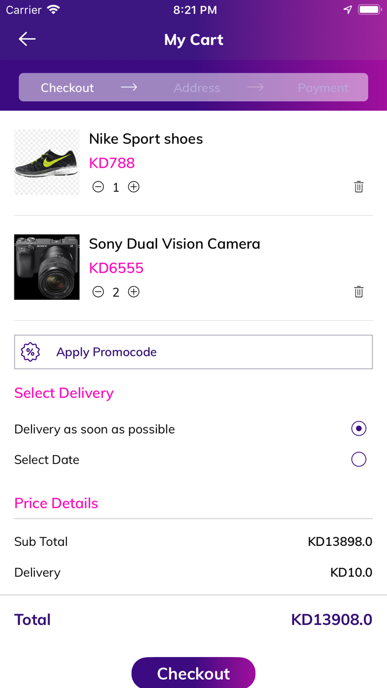Open Sony Dual Vision Camera title
The width and height of the screenshot is (387, 688).
(175, 244)
